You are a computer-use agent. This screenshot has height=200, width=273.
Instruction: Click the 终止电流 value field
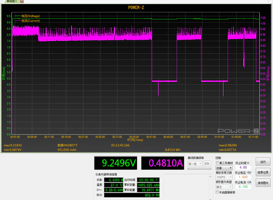(243, 187)
